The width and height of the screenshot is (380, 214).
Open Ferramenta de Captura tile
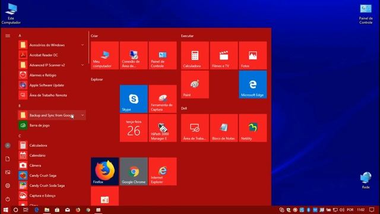(163, 99)
